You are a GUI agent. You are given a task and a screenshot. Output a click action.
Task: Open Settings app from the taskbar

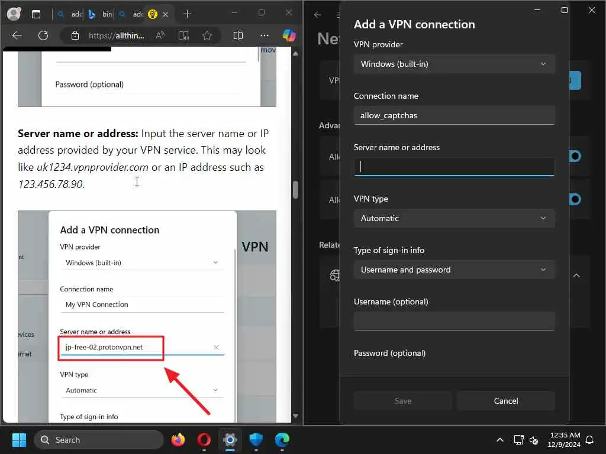point(230,440)
